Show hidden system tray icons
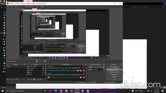 (x=146, y=91)
